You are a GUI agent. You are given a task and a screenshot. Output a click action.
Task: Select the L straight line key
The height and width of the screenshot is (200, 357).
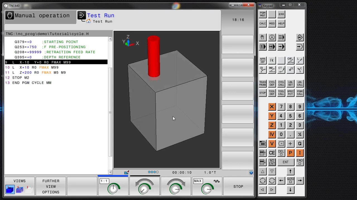(300, 61)
